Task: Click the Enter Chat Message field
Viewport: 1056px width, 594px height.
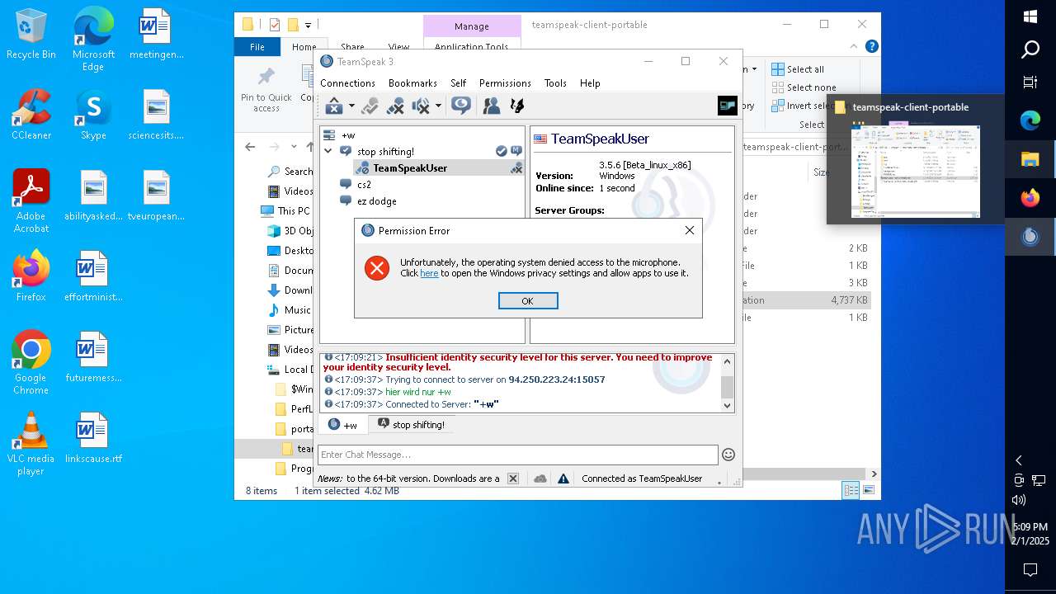Action: pos(517,455)
